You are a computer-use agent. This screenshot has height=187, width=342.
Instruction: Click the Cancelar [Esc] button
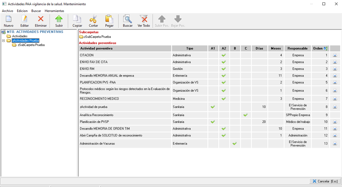click(325, 181)
